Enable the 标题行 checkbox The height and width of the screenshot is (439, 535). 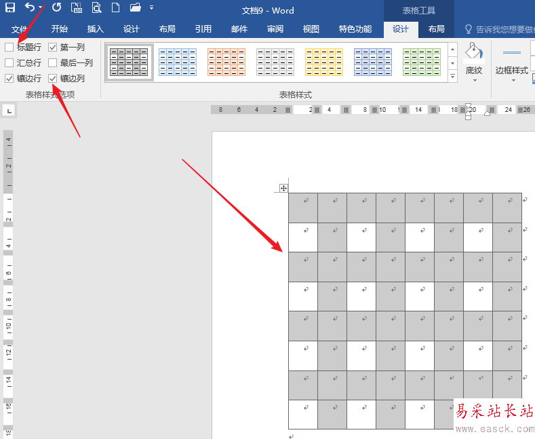(9, 47)
